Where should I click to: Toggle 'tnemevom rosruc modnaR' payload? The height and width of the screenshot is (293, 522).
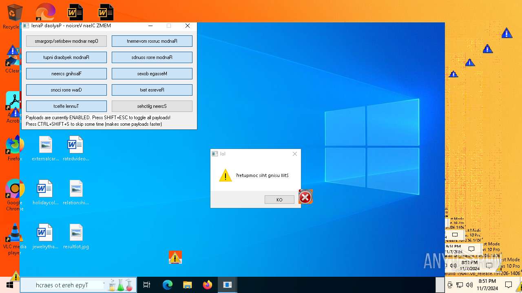[x=152, y=41]
